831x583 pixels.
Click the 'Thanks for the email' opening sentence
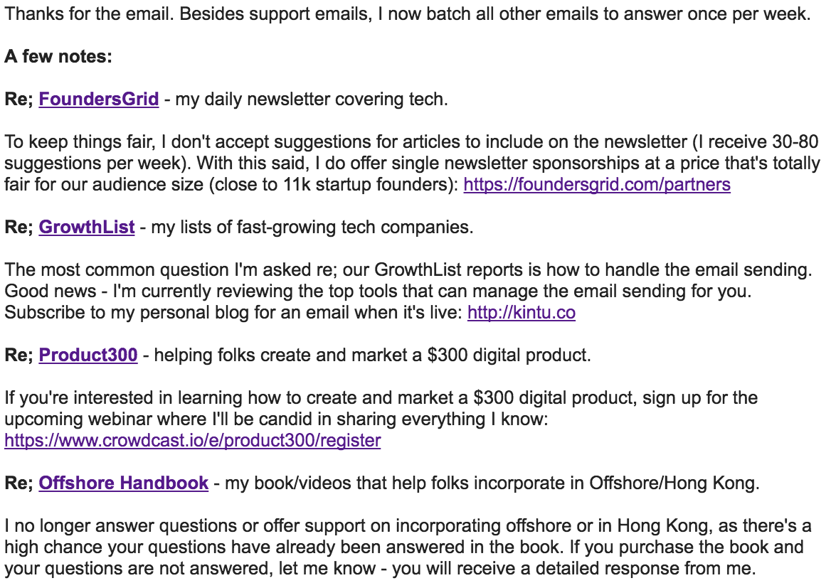tap(408, 14)
